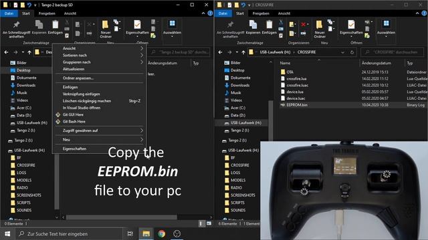Refresh the CROSSFIRE folder address bar
This screenshot has width=428, height=240.
352,52
